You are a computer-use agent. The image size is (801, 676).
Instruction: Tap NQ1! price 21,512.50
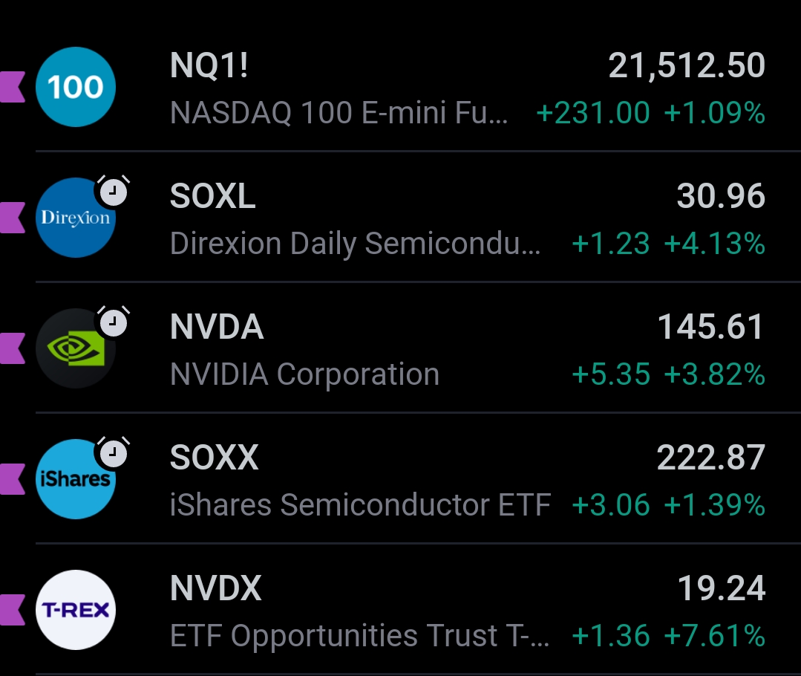(687, 66)
